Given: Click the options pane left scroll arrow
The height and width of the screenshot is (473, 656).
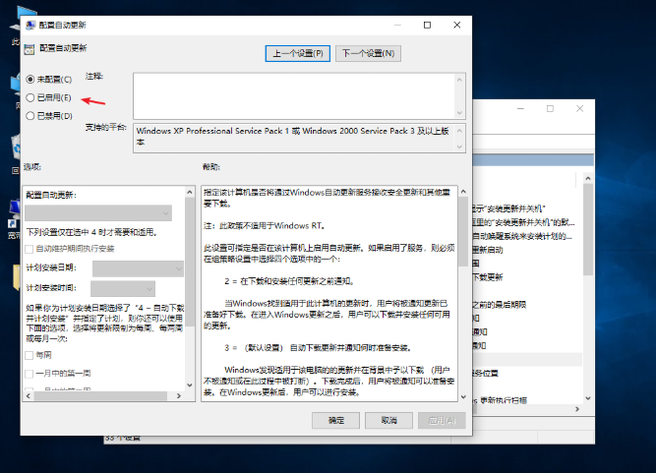Looking at the screenshot, I should click(29, 395).
